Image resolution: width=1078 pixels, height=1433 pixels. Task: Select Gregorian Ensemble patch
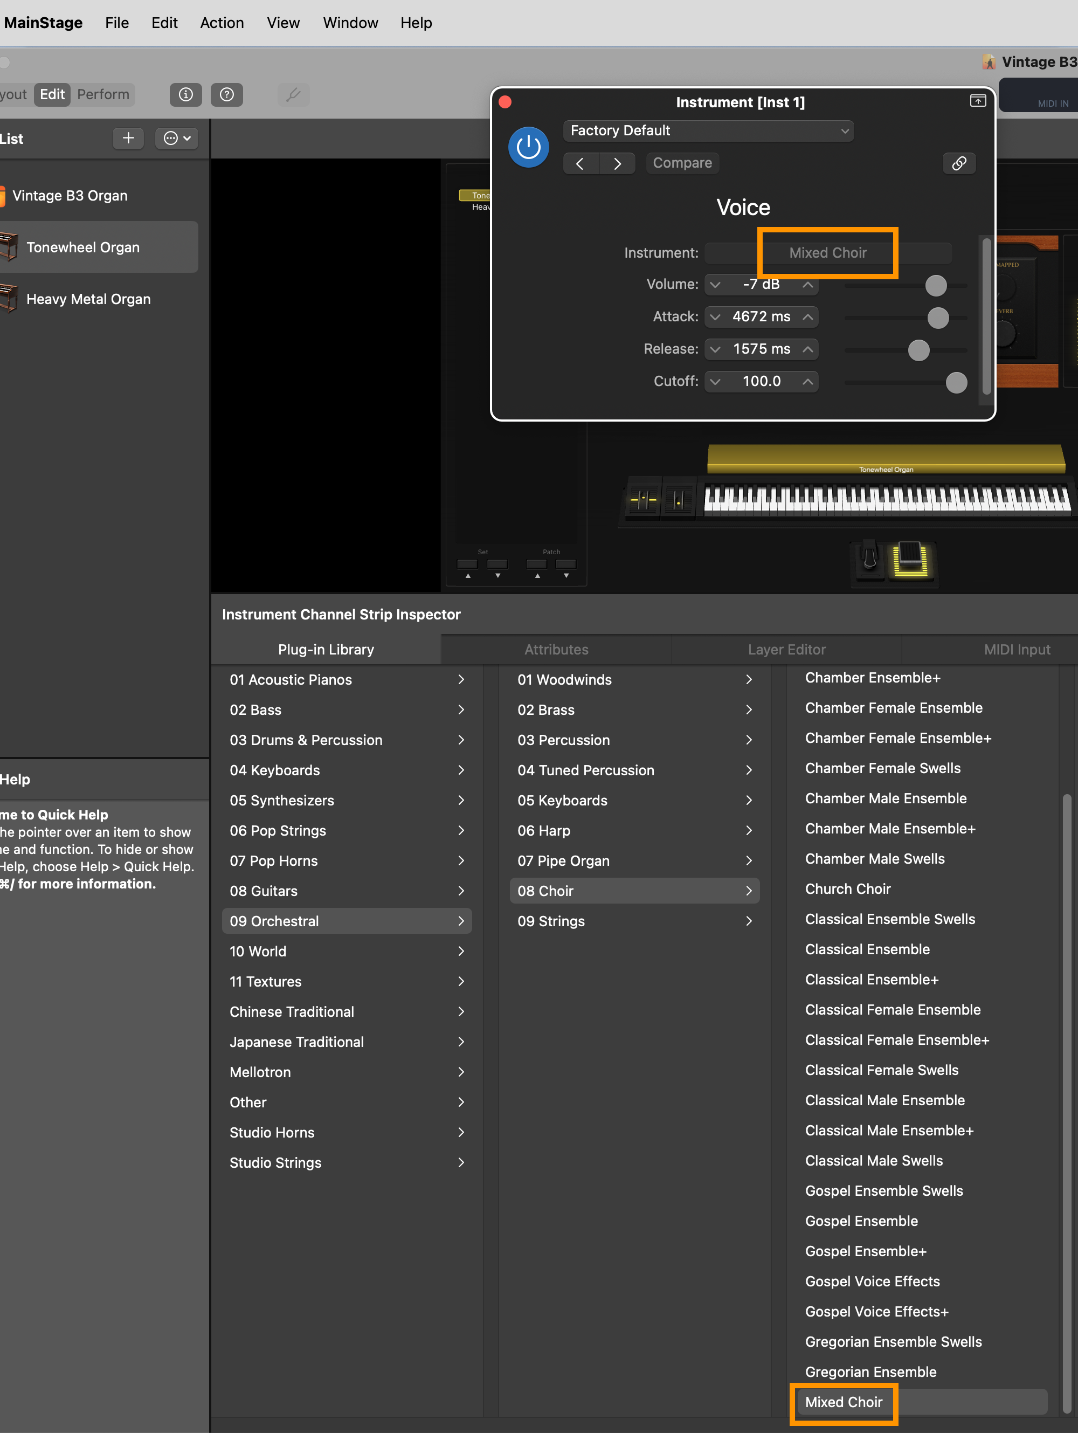coord(870,1372)
